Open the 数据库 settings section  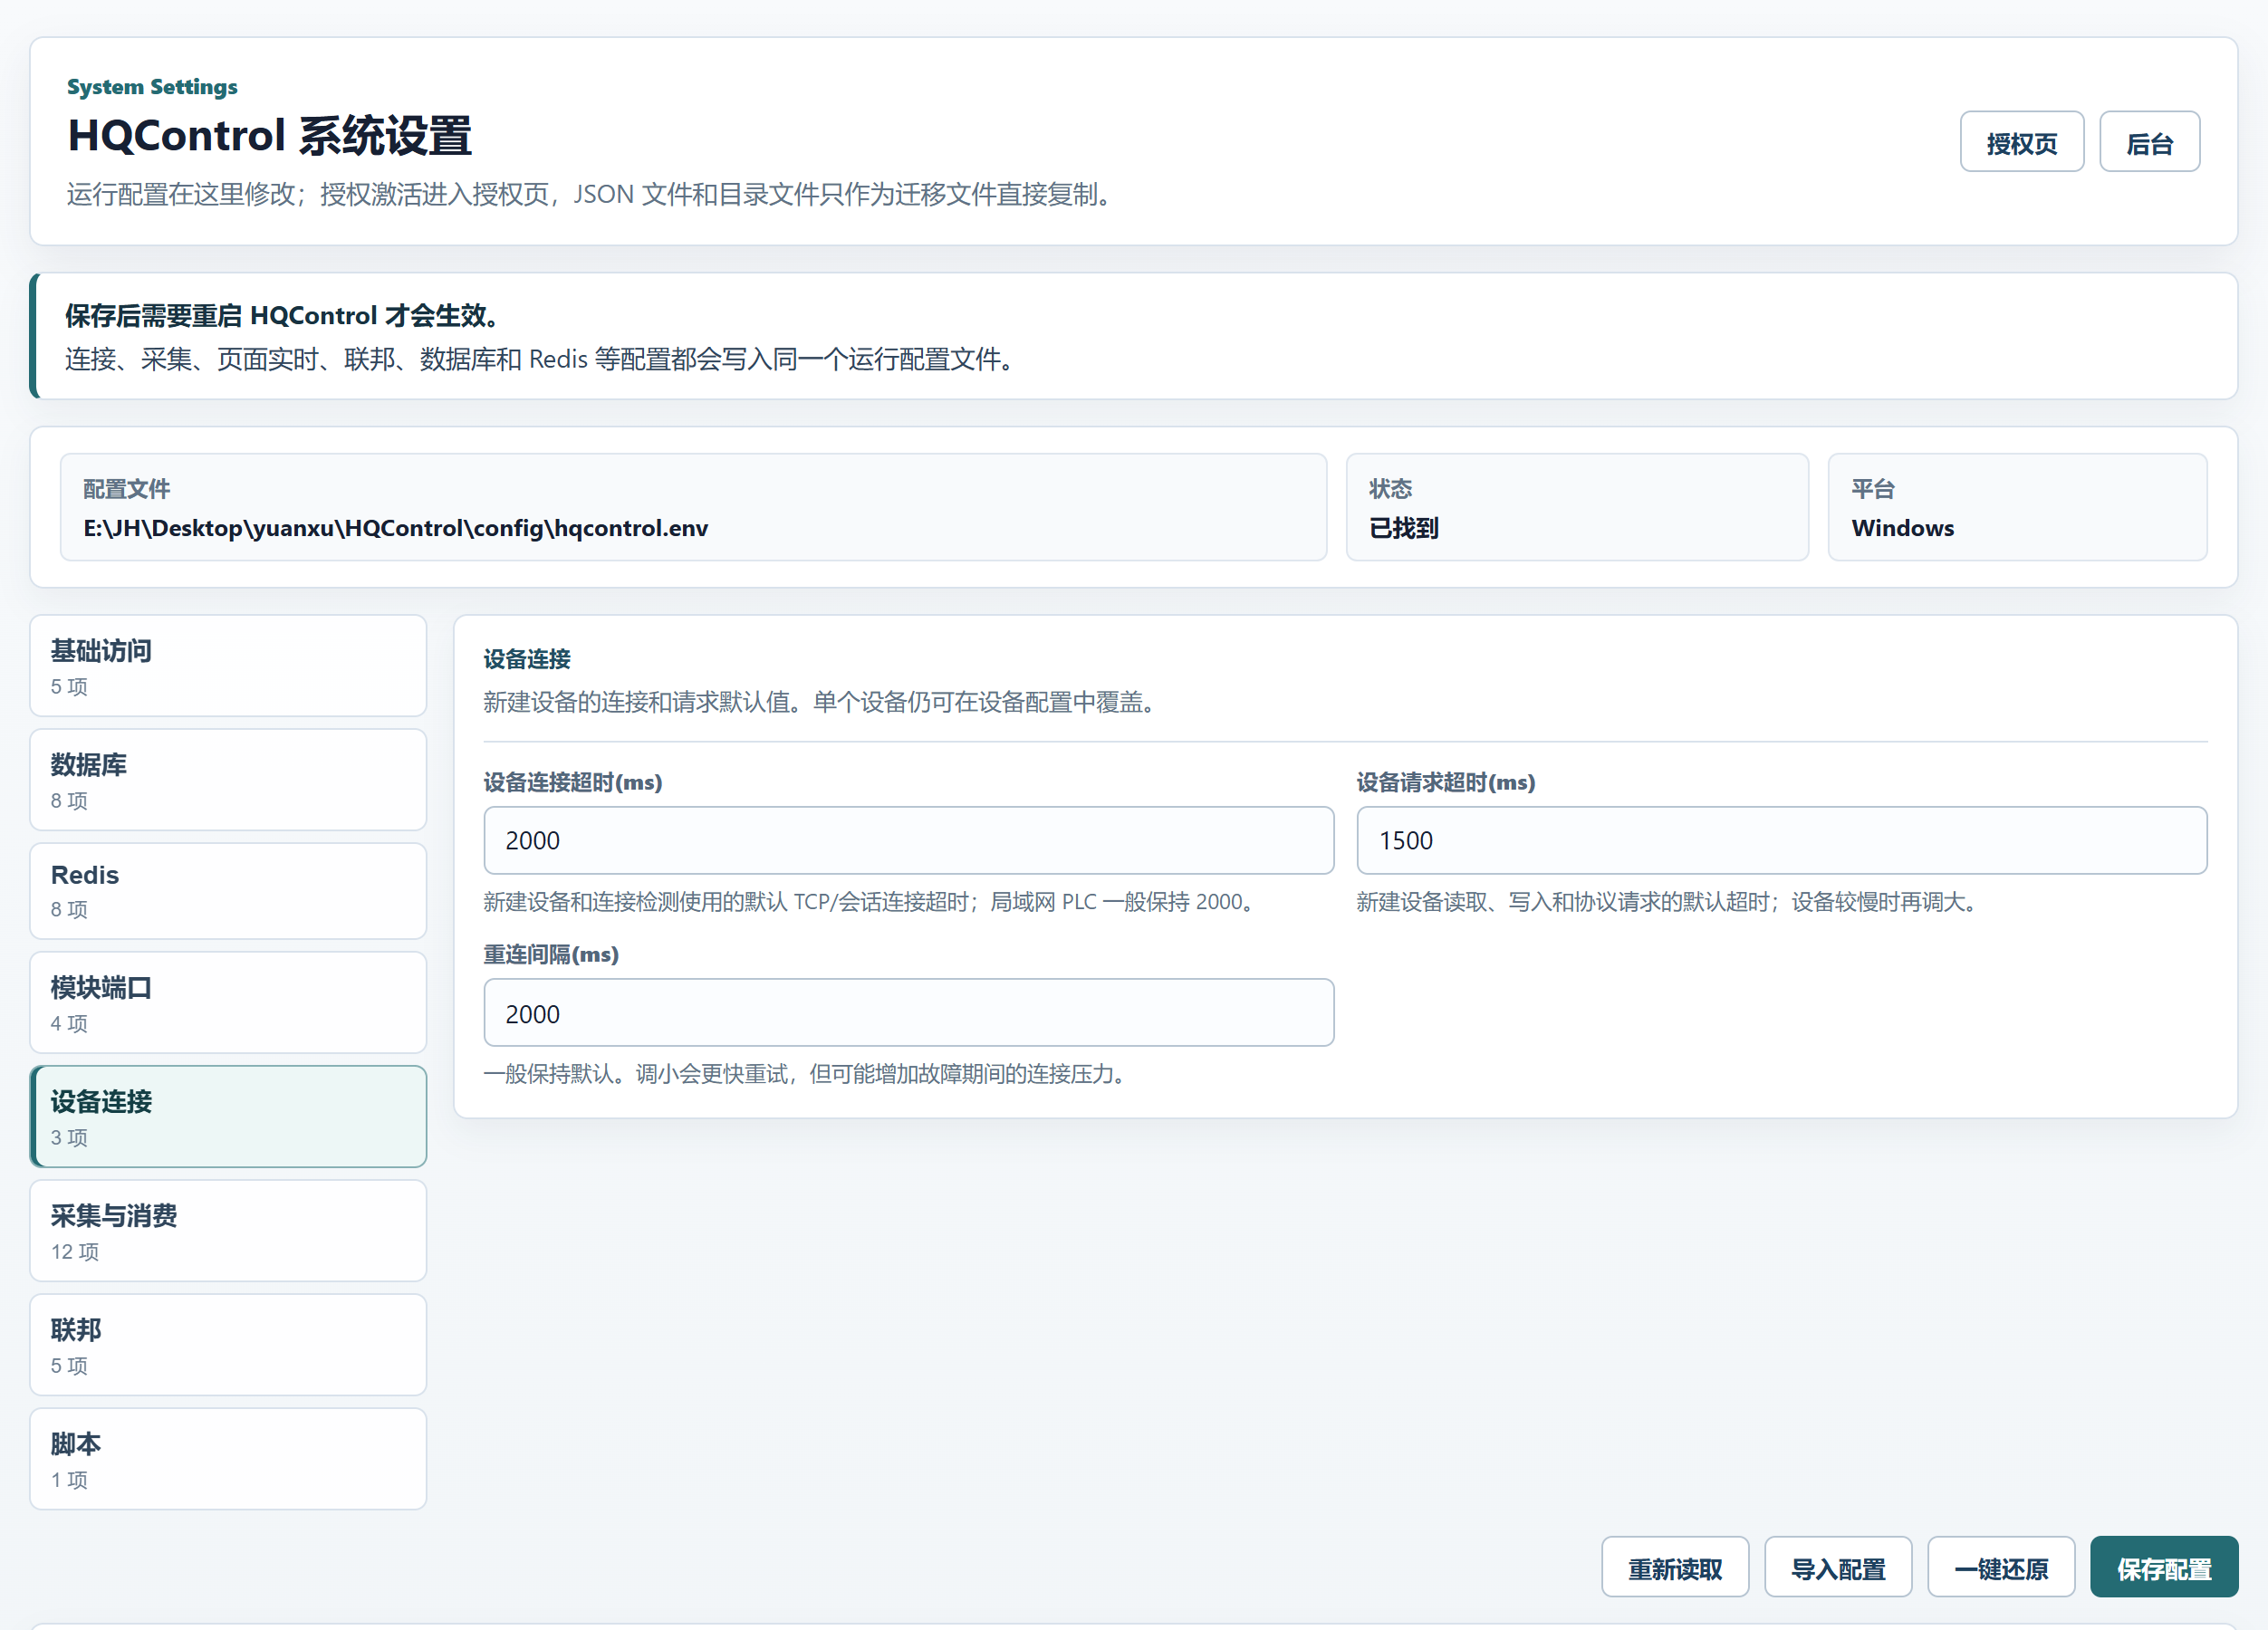tap(228, 780)
